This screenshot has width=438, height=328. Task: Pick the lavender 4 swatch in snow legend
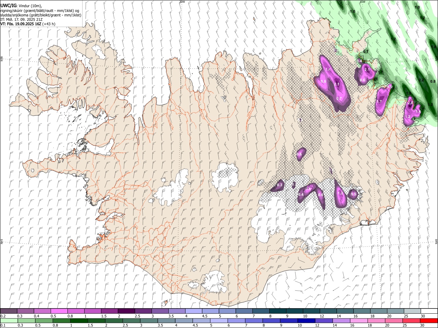click(194, 311)
